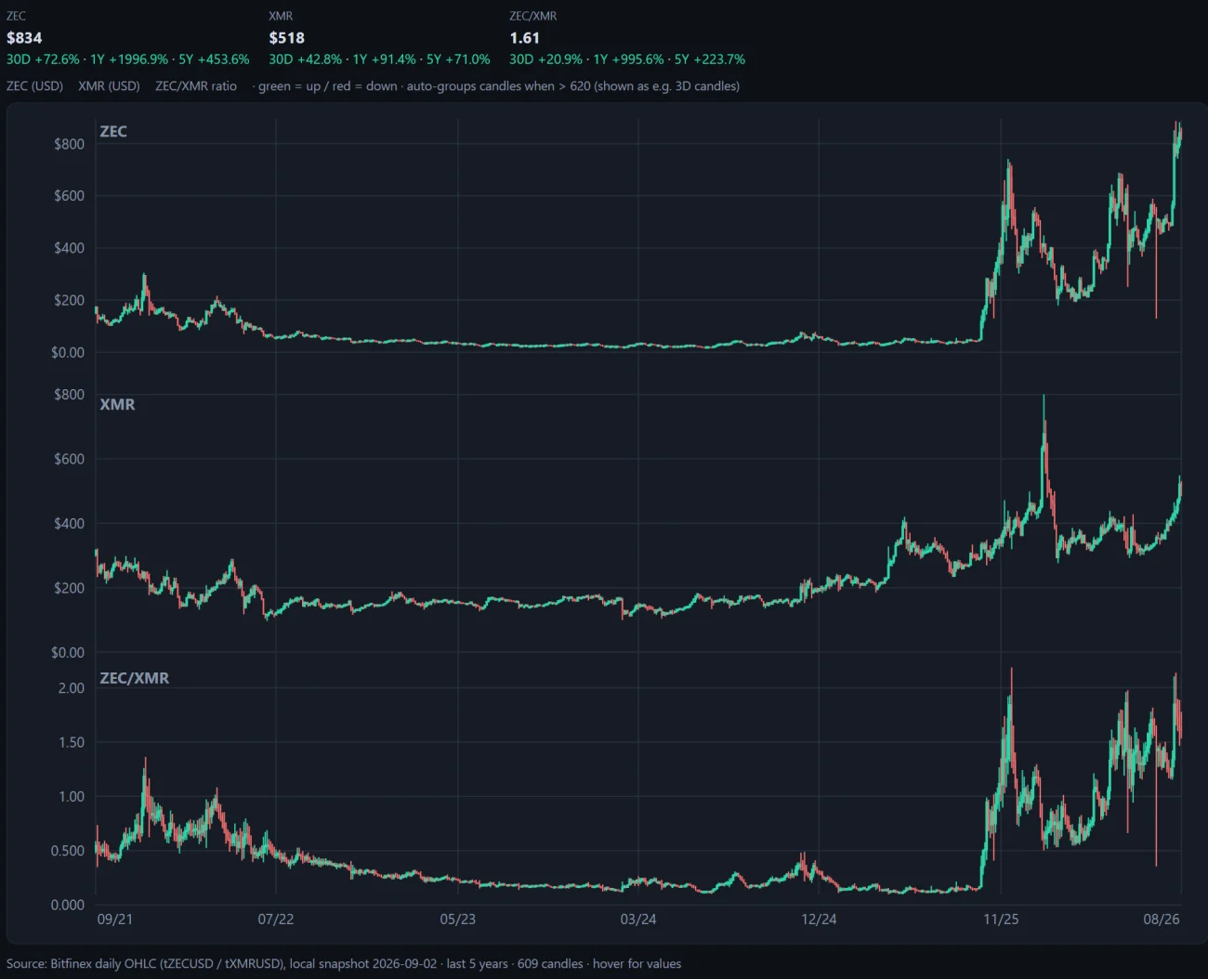Click the $800 axis label on the XMR chart
The height and width of the screenshot is (979, 1208).
point(69,395)
